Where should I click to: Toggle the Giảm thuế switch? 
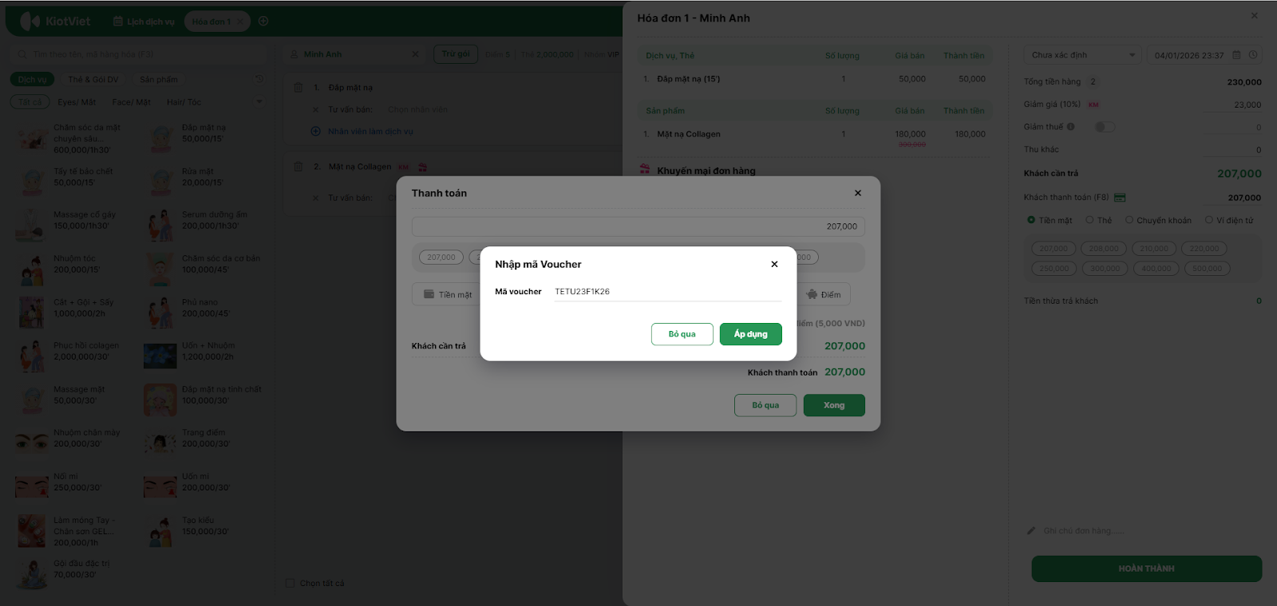point(1105,127)
